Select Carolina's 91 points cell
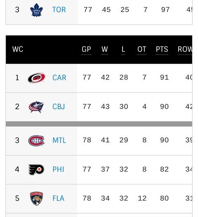The image size is (198, 217). 164,78
